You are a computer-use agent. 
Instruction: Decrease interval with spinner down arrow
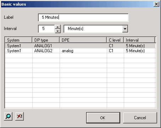(x=58, y=31)
